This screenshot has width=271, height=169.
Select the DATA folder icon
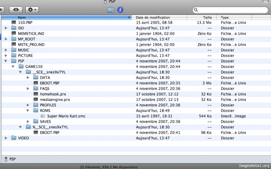coord(36,78)
